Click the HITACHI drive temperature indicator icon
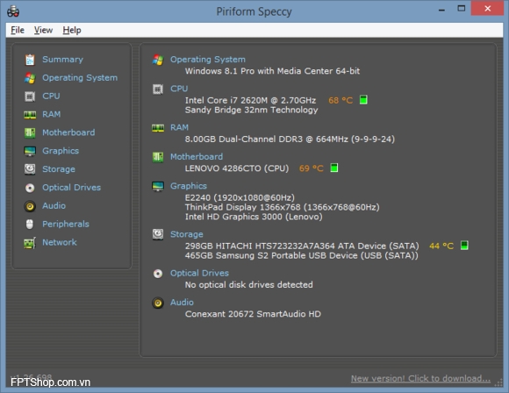The height and width of the screenshot is (393, 509). tap(464, 246)
